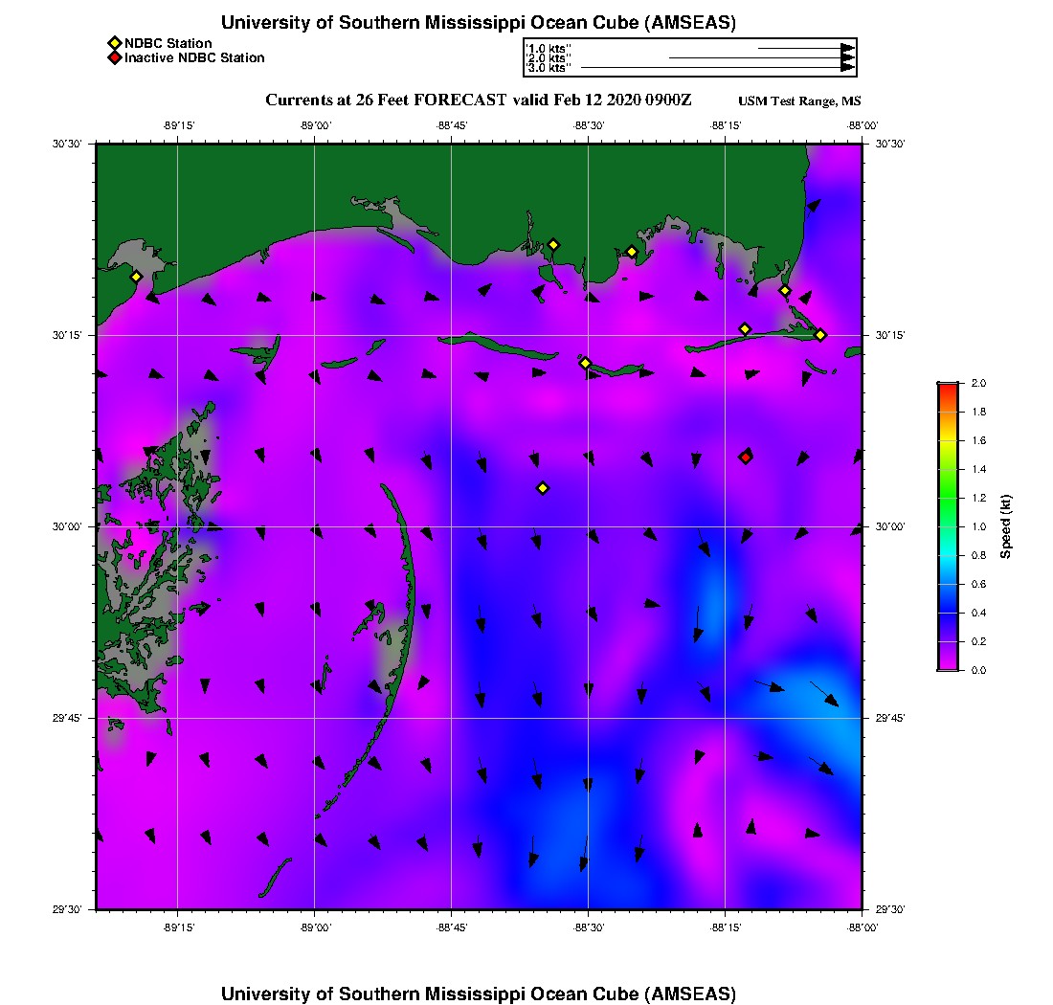Click the bottom AMSEAS Ocean Cube title
Screen dimensions: 1053x1005
(x=479, y=994)
